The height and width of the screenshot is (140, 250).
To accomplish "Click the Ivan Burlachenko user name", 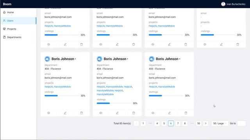I will (236, 4).
